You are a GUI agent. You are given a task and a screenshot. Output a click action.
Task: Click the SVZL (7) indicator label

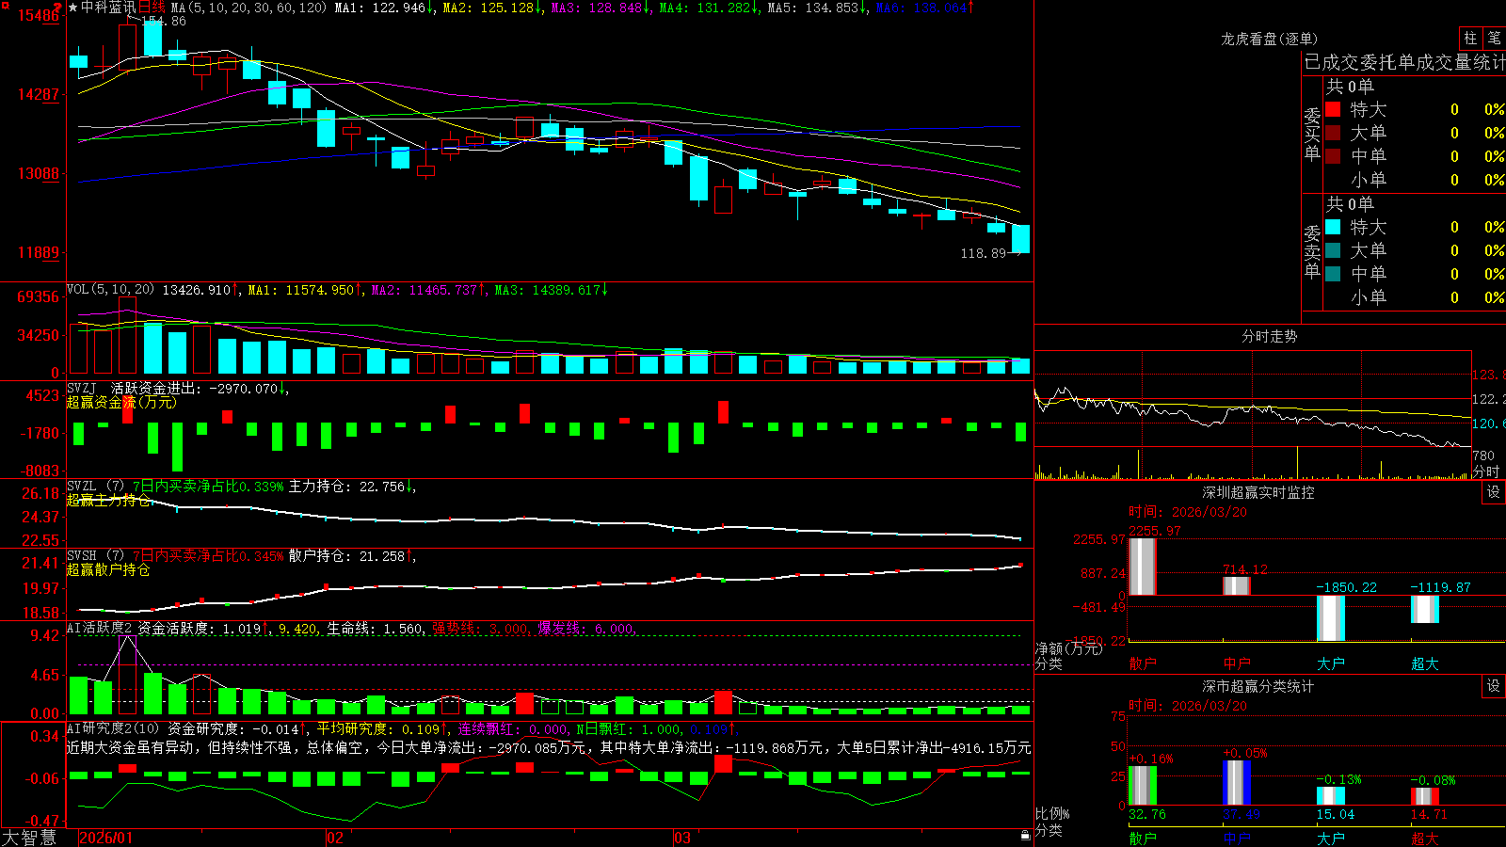(95, 487)
